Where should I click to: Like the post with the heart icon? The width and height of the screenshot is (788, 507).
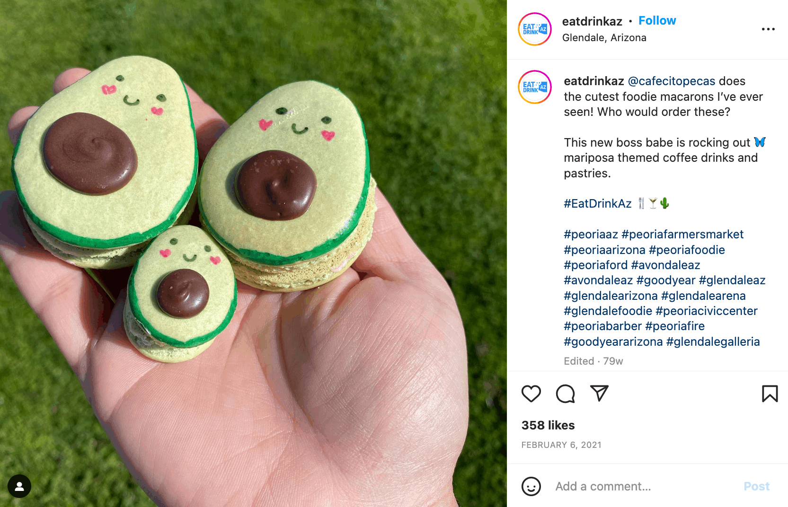(x=531, y=393)
